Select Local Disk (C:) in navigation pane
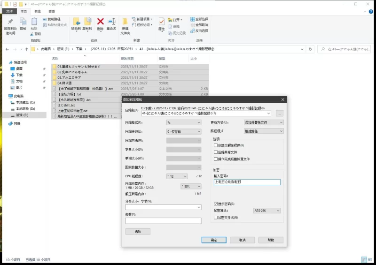 tap(25, 102)
